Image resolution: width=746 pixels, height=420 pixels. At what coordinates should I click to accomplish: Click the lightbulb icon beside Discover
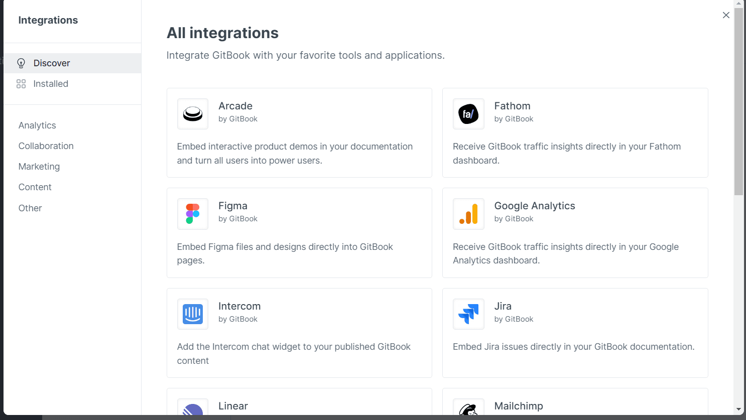(21, 63)
